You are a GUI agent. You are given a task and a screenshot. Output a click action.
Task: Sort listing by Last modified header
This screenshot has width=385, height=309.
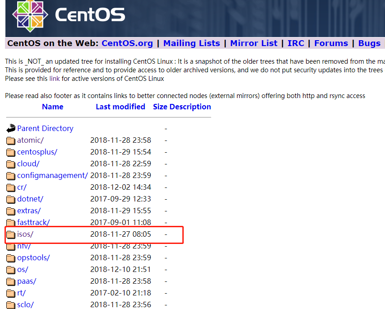coord(121,107)
